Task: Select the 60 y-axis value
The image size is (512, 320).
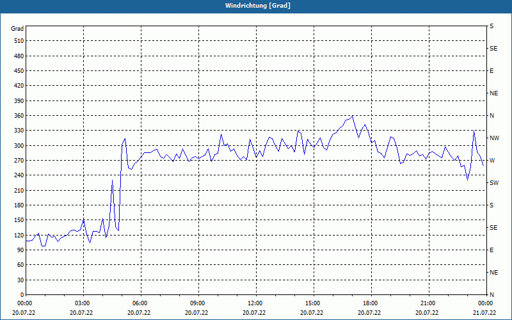Action: click(x=20, y=265)
